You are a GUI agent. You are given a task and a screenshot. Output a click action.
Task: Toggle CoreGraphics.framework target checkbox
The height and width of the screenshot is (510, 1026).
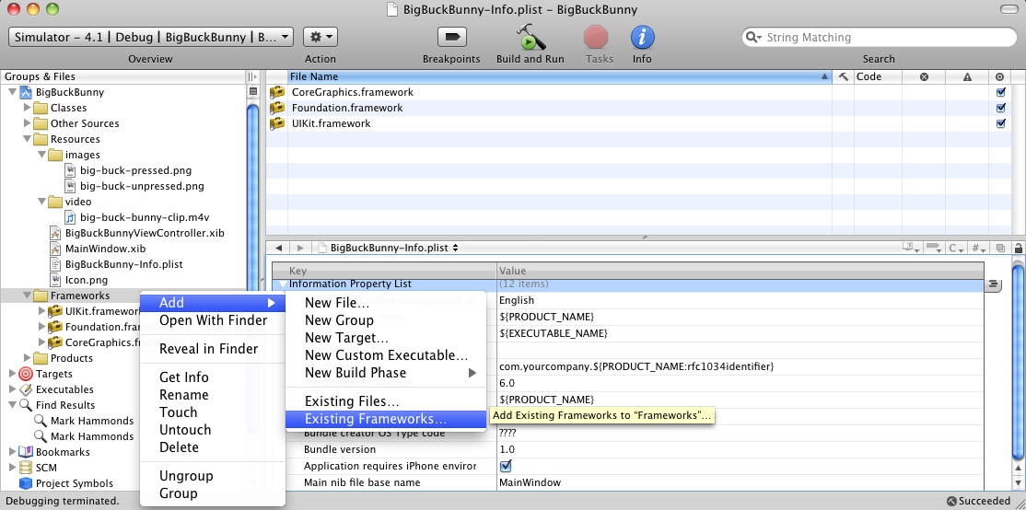tap(1000, 92)
